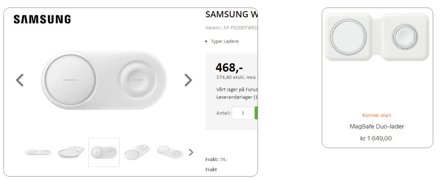Click the bold Frakt heading
This screenshot has width=440, height=180.
tap(211, 169)
